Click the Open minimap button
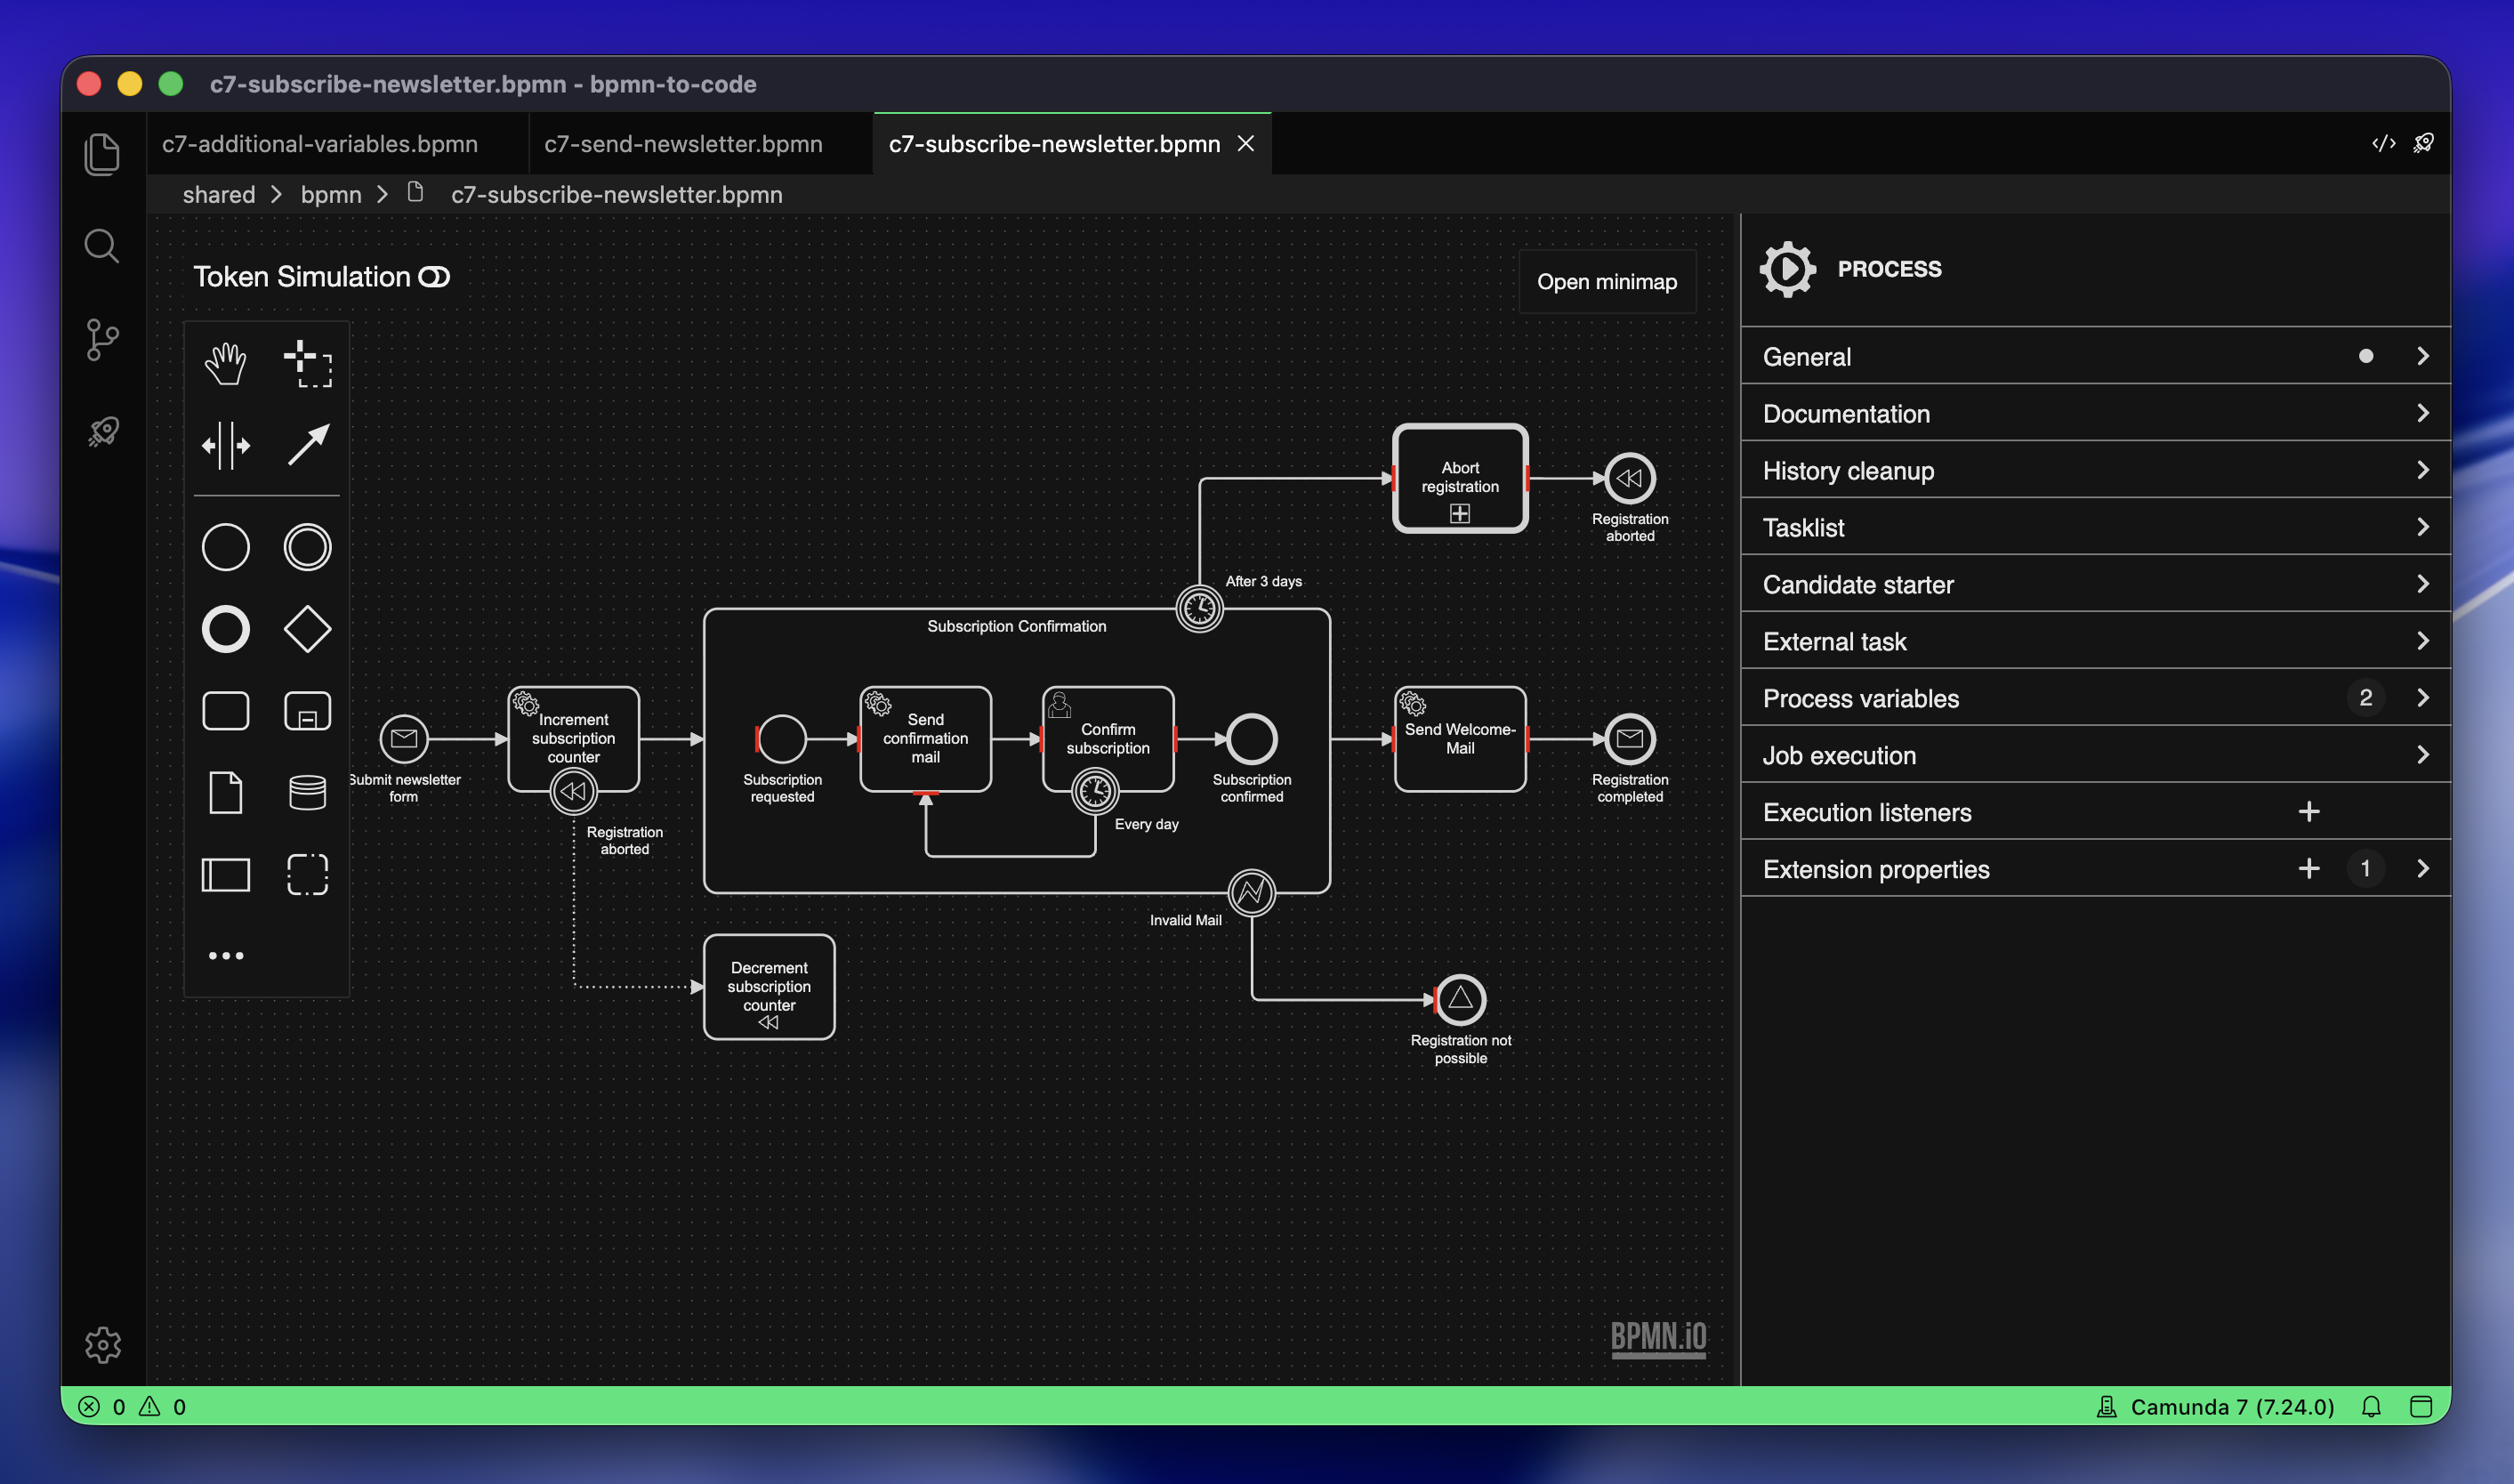 pos(1607,282)
